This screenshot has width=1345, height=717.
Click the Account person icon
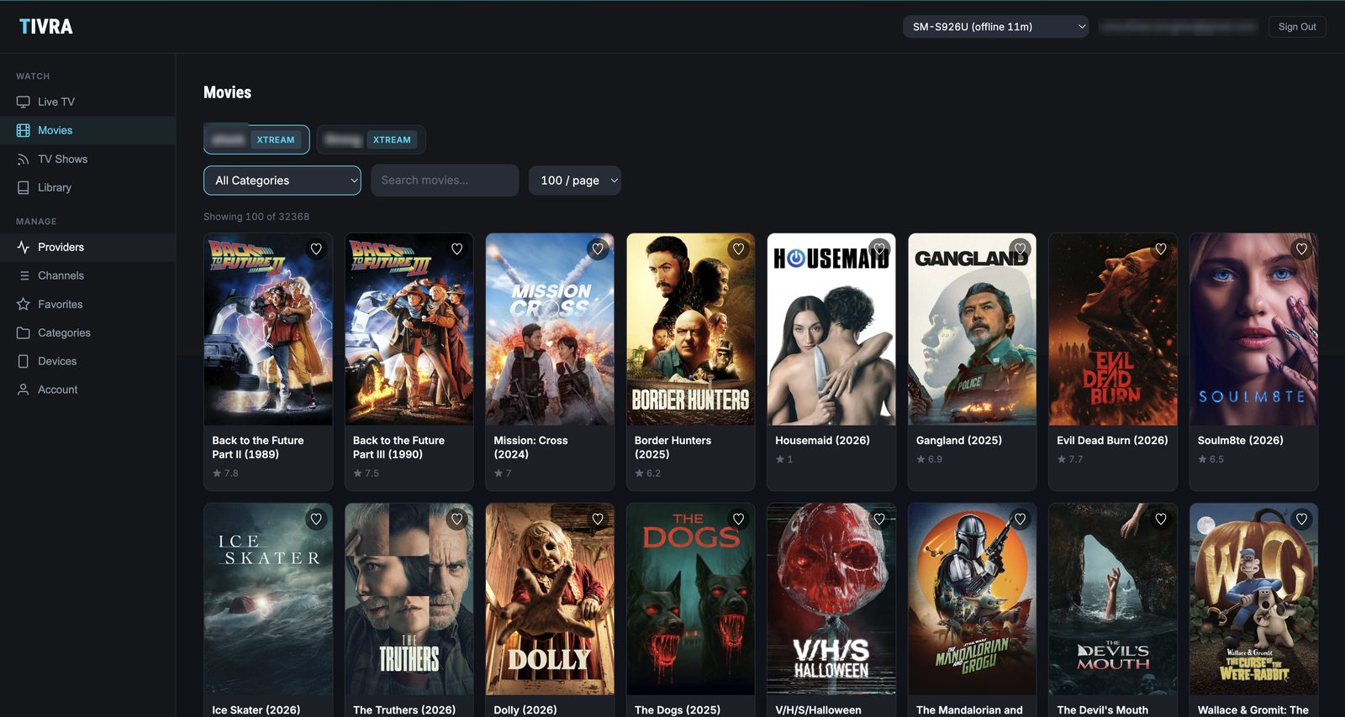point(23,390)
